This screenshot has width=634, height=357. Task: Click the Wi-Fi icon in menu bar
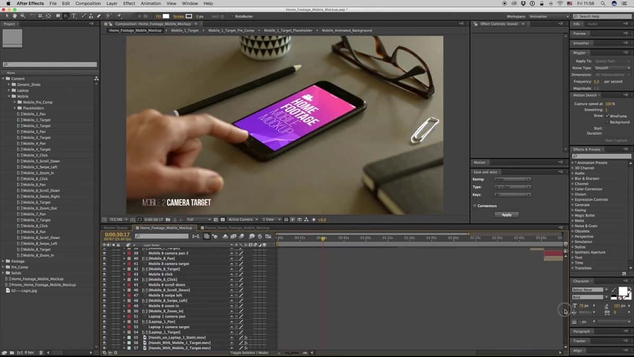[x=560, y=3]
